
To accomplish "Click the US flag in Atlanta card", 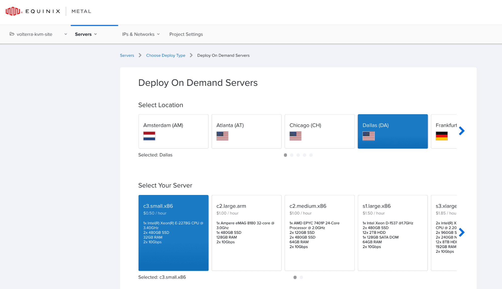I will tap(222, 136).
